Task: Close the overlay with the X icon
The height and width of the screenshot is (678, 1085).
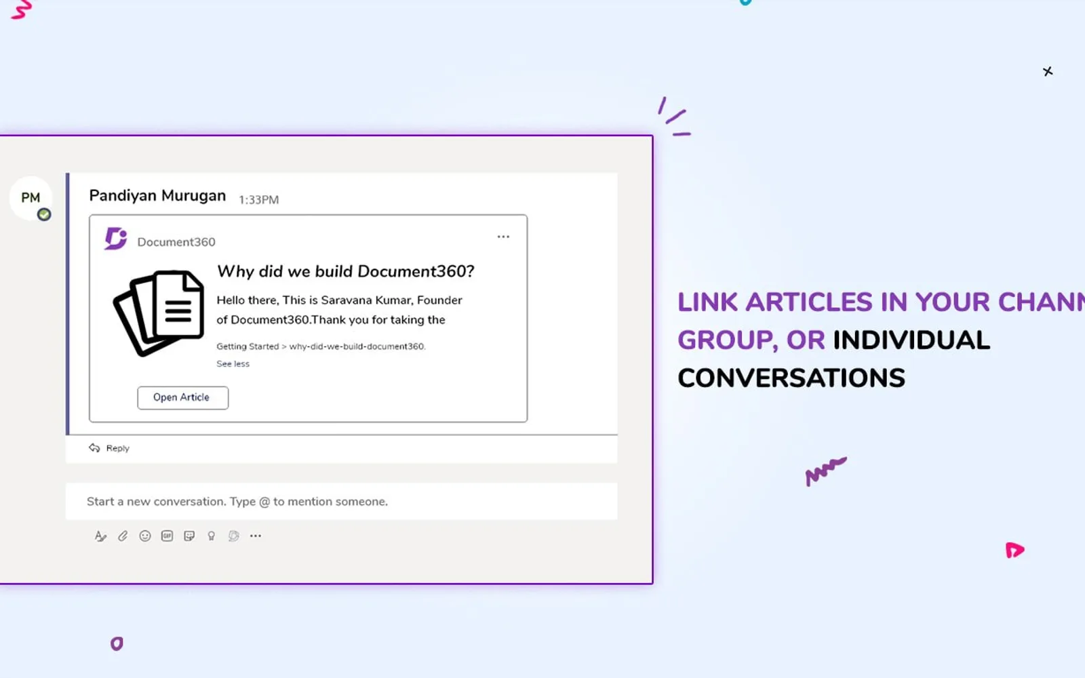Action: (x=1048, y=71)
